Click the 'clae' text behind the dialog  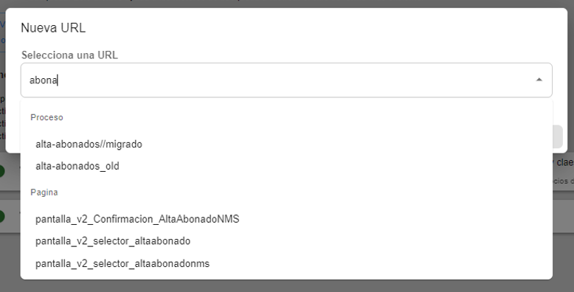(x=565, y=162)
